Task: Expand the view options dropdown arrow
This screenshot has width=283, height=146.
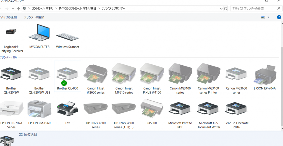Action: (268, 17)
